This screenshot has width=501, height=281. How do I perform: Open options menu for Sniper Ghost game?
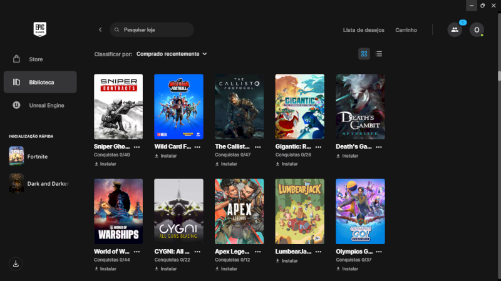pyautogui.click(x=137, y=146)
